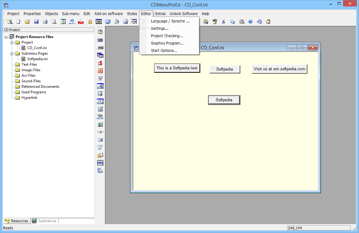Click the monitor screen toolbar icon
The image size is (359, 233).
tap(108, 21)
